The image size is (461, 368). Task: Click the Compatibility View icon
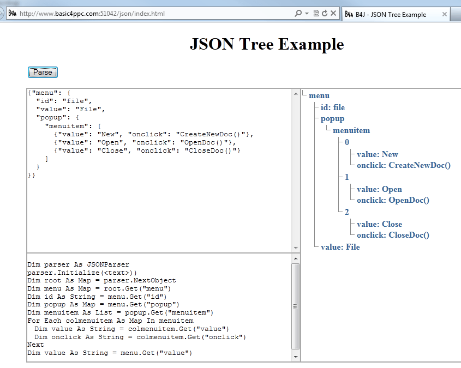(316, 13)
